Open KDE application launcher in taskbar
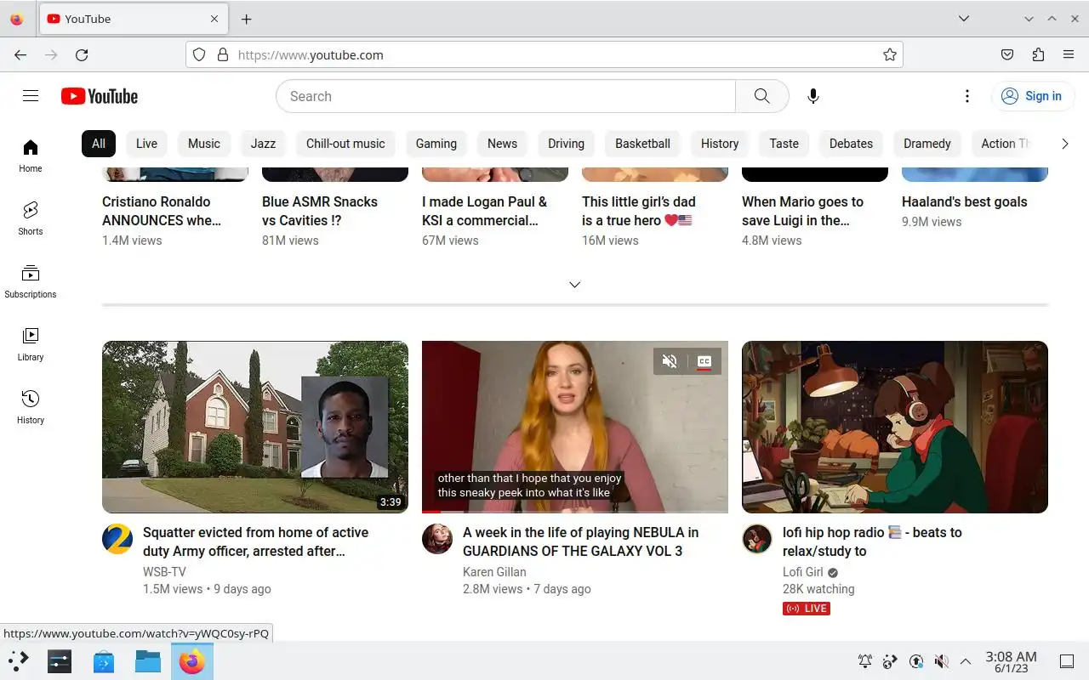1089x680 pixels. coord(19,661)
